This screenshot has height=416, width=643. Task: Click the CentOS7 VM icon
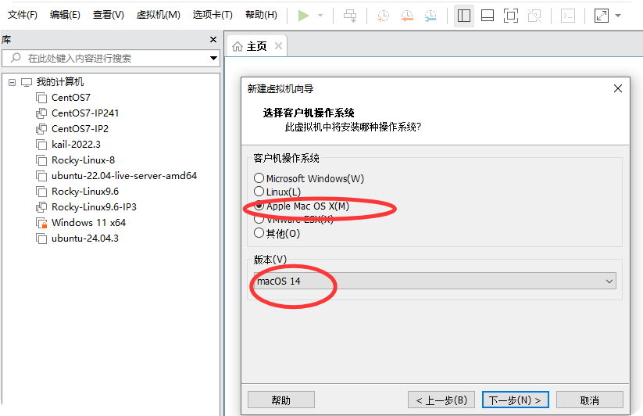pyautogui.click(x=41, y=98)
